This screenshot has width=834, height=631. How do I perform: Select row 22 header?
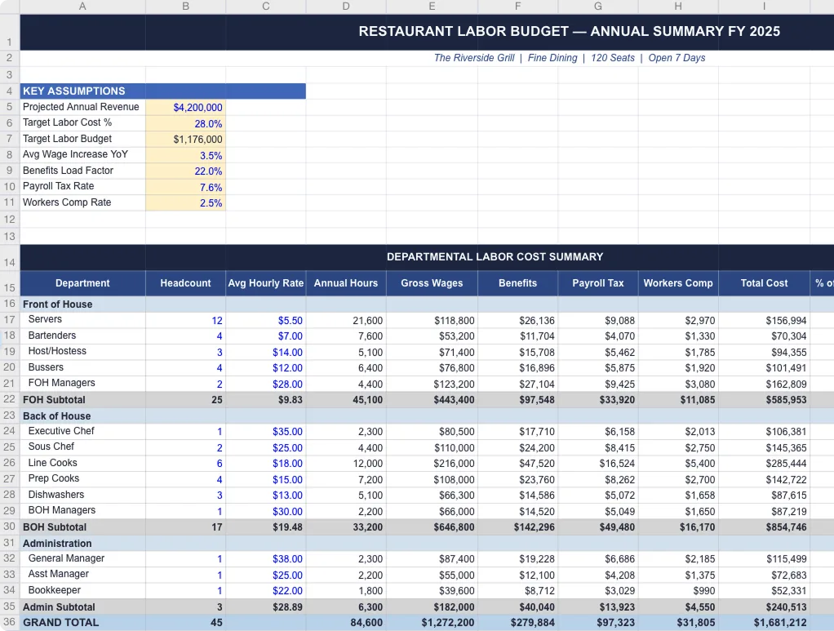10,399
